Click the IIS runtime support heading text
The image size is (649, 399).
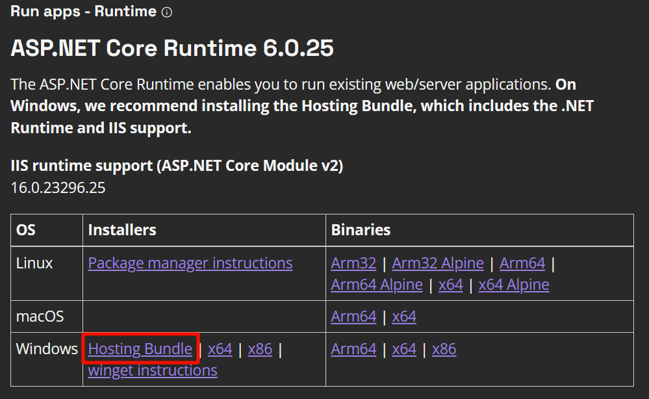[177, 166]
